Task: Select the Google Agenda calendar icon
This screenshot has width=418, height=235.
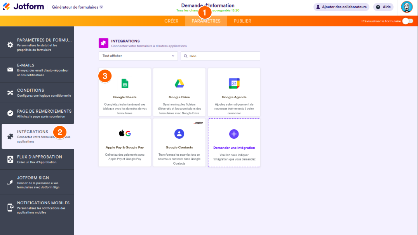Action: pyautogui.click(x=234, y=84)
